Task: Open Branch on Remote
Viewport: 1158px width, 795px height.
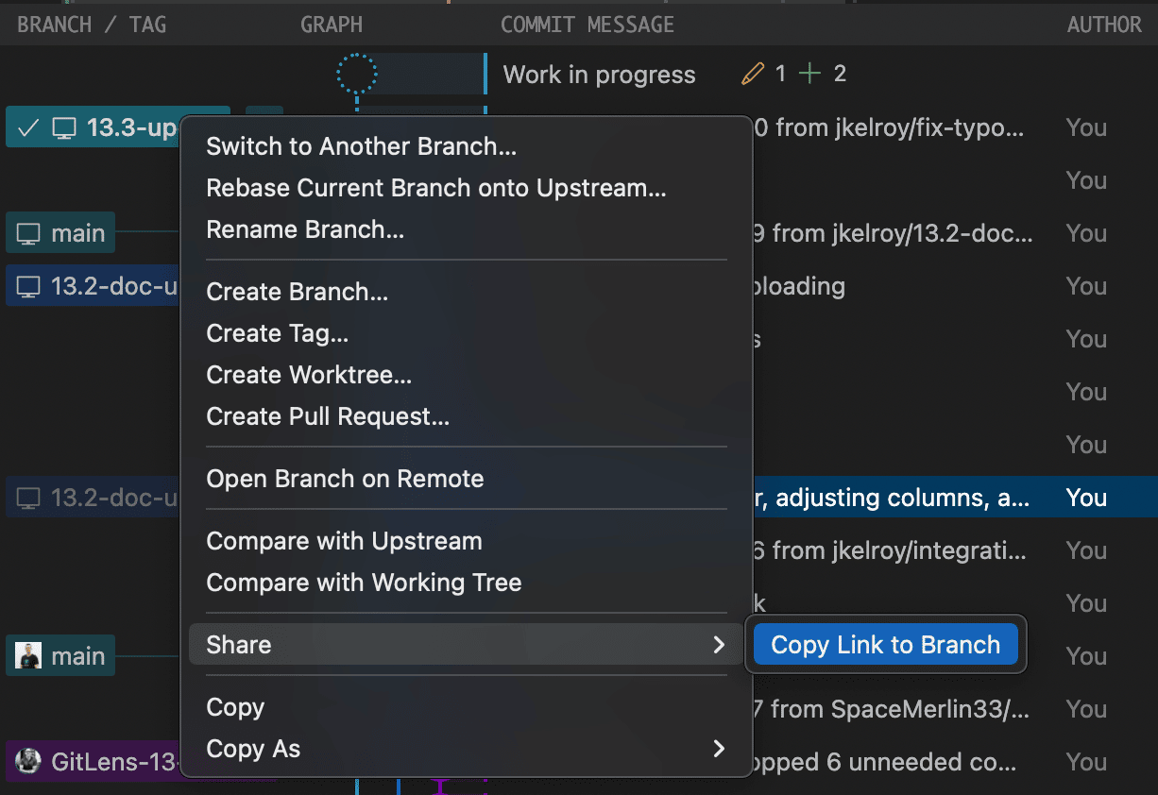Action: (345, 479)
